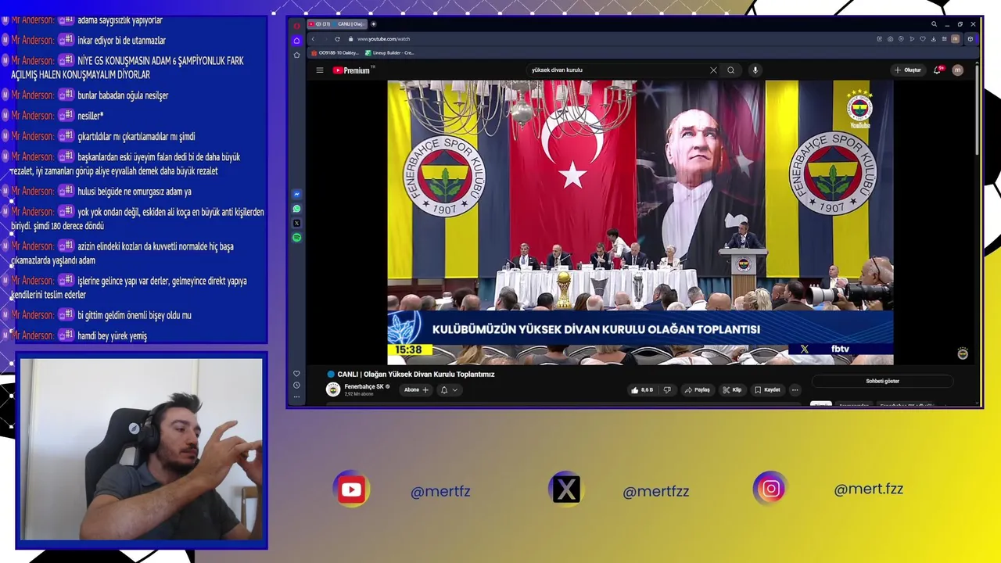Click the Paylaş share button
Screen dimensions: 1001x563
[x=697, y=389]
